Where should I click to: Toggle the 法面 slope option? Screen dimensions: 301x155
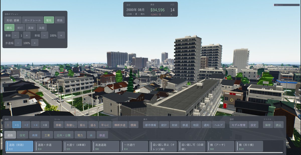coord(42,28)
